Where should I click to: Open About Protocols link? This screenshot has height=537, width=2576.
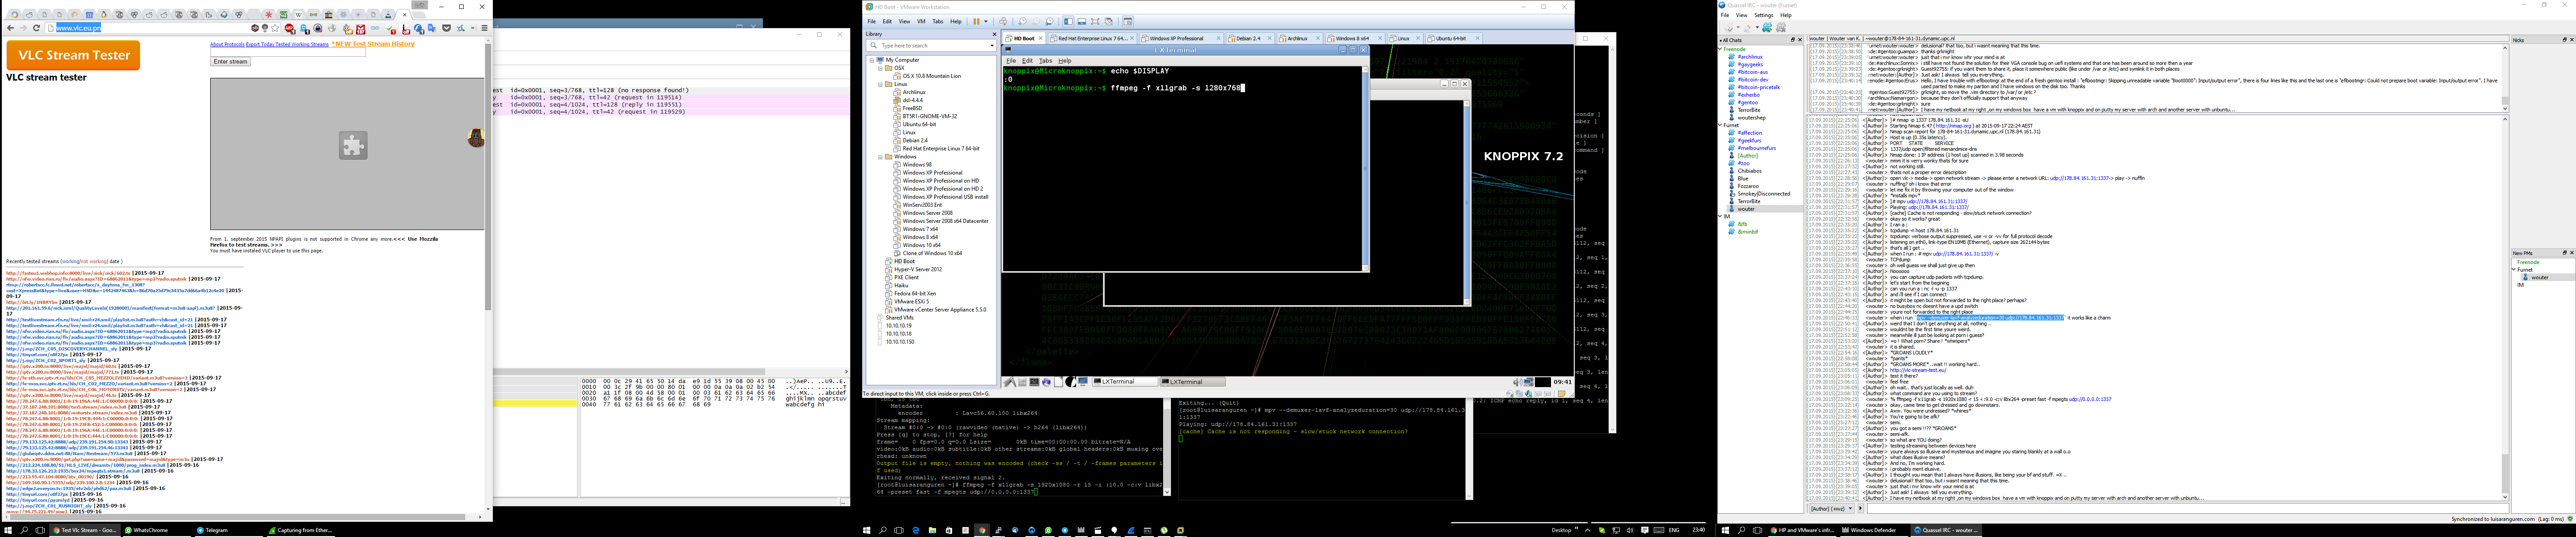coord(227,44)
